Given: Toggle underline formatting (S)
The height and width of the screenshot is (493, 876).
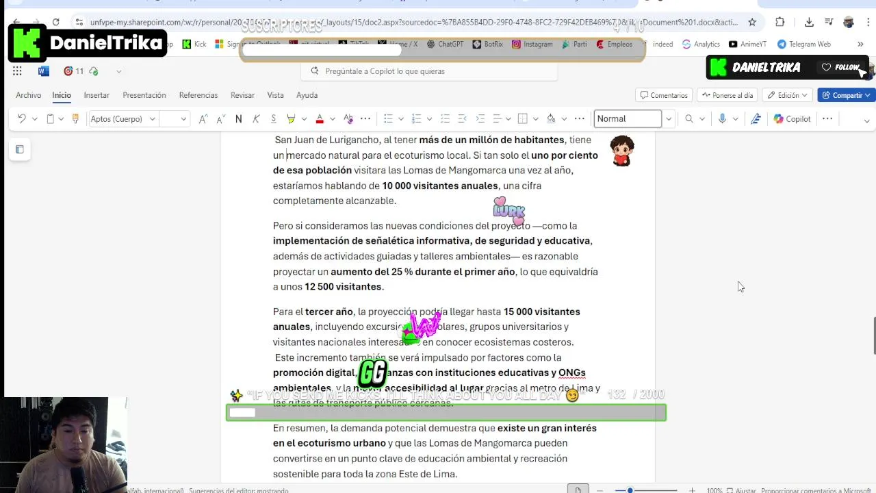Looking at the screenshot, I should [x=273, y=119].
